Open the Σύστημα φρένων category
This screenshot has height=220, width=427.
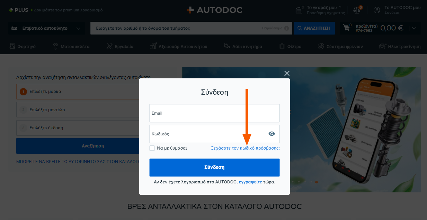[x=340, y=46]
